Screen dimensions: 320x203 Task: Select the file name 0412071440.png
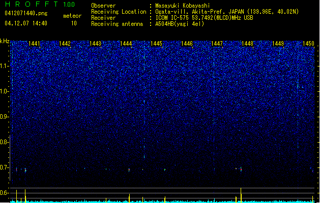(26, 13)
